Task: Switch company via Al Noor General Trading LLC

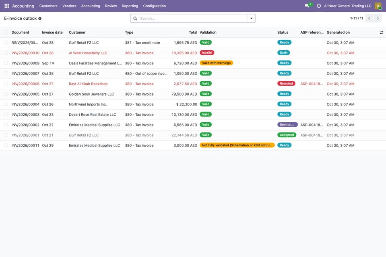Action: click(348, 6)
